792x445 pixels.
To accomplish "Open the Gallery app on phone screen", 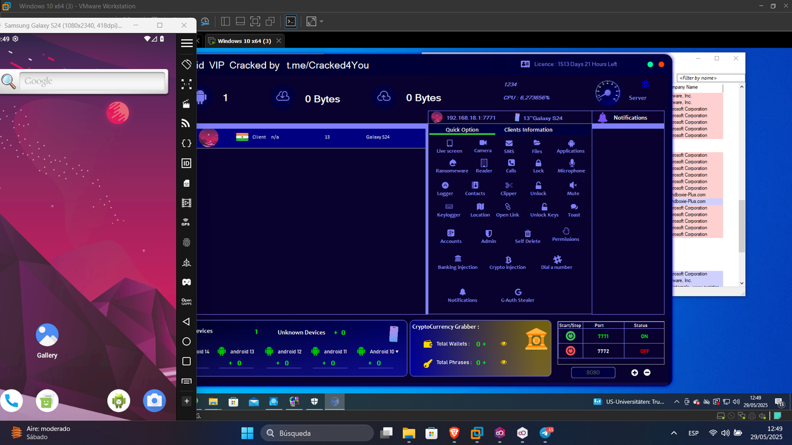I will pos(47,341).
